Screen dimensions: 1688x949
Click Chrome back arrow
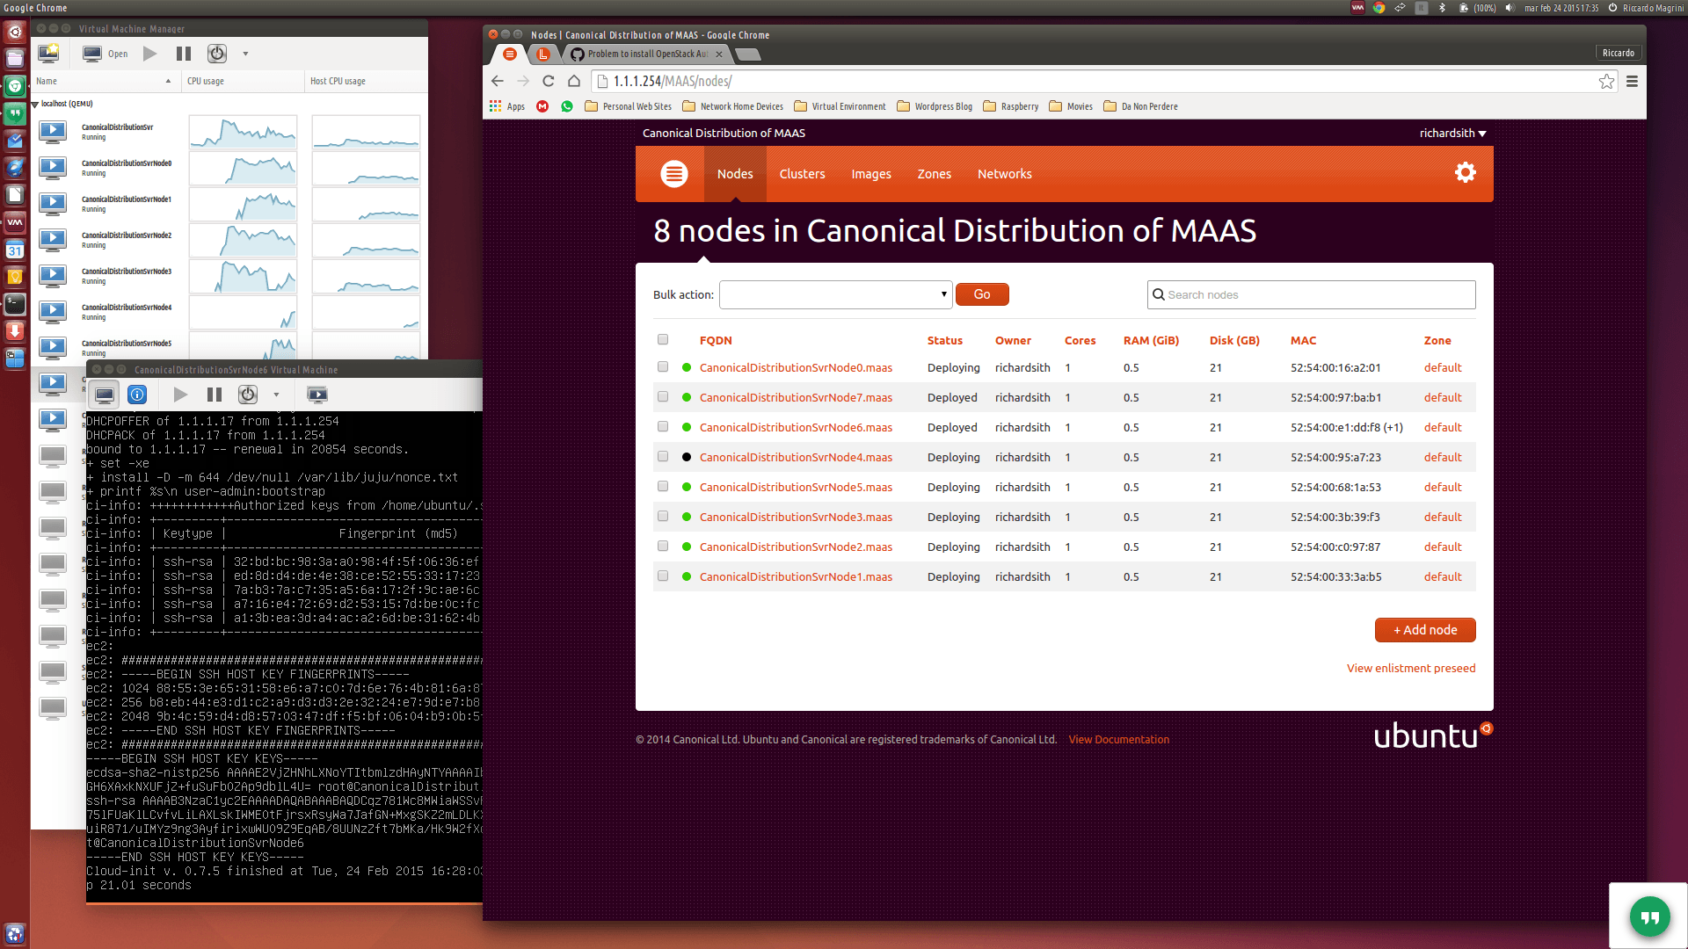click(x=498, y=81)
